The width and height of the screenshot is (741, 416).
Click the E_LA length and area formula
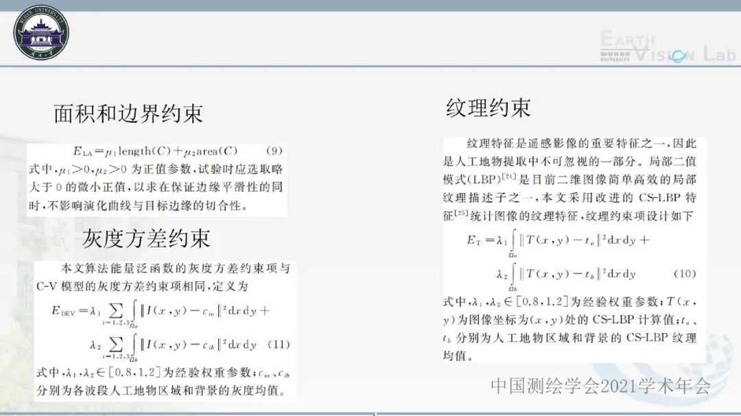[155, 151]
